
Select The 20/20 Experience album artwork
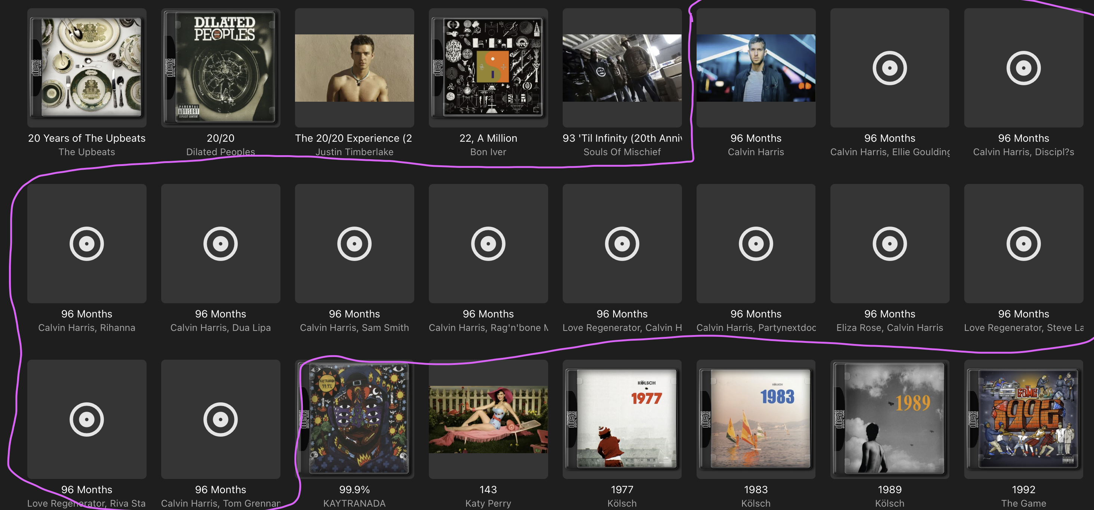354,68
